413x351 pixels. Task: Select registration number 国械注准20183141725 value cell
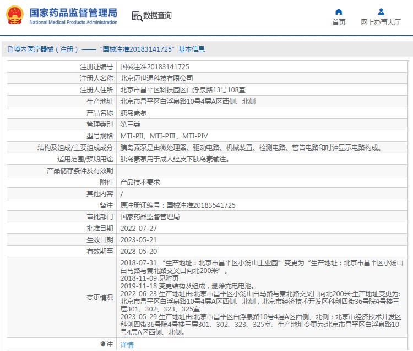(x=155, y=66)
